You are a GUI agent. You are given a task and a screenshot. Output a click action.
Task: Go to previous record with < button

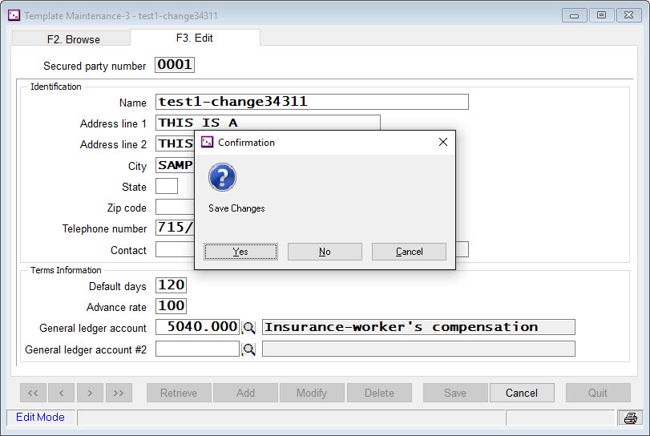(x=62, y=393)
